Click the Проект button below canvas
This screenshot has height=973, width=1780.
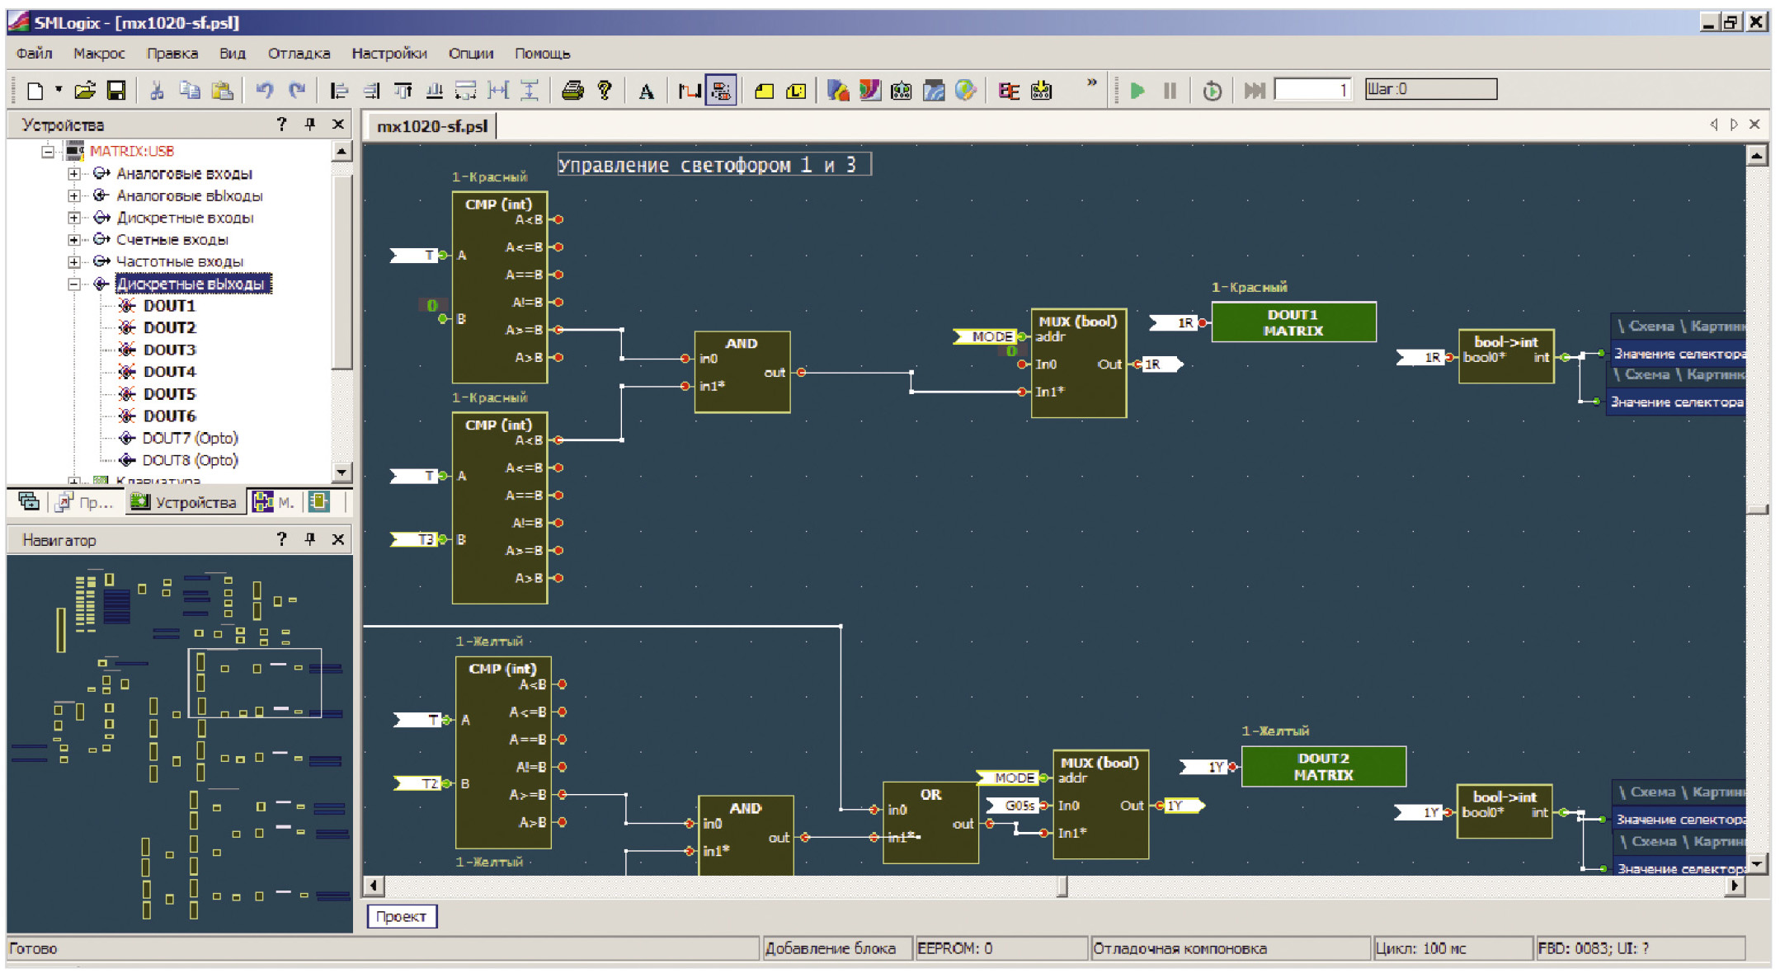401,917
